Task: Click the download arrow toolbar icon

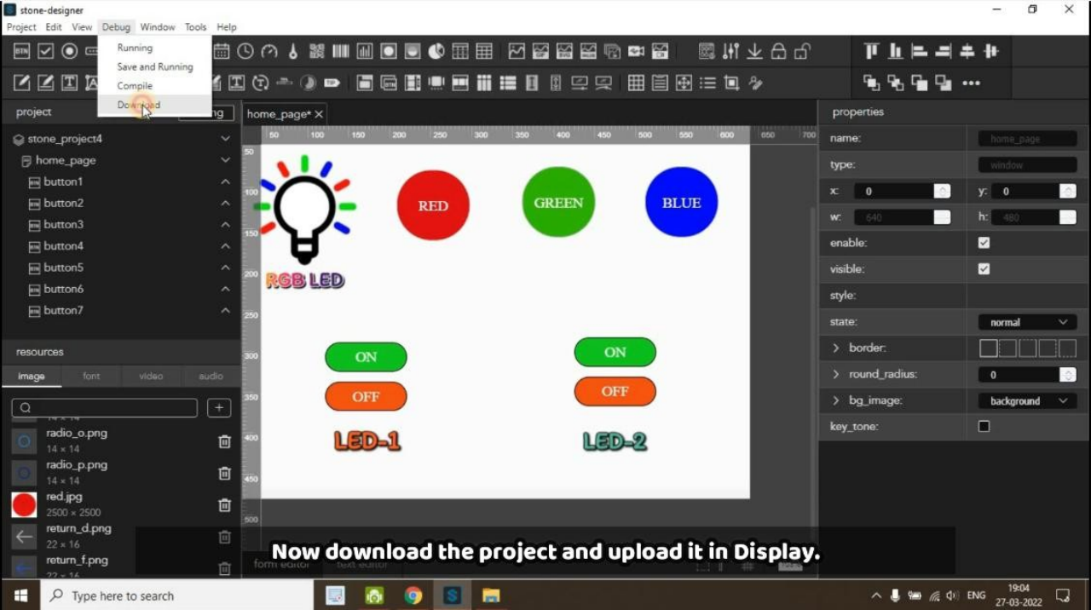Action: point(754,51)
